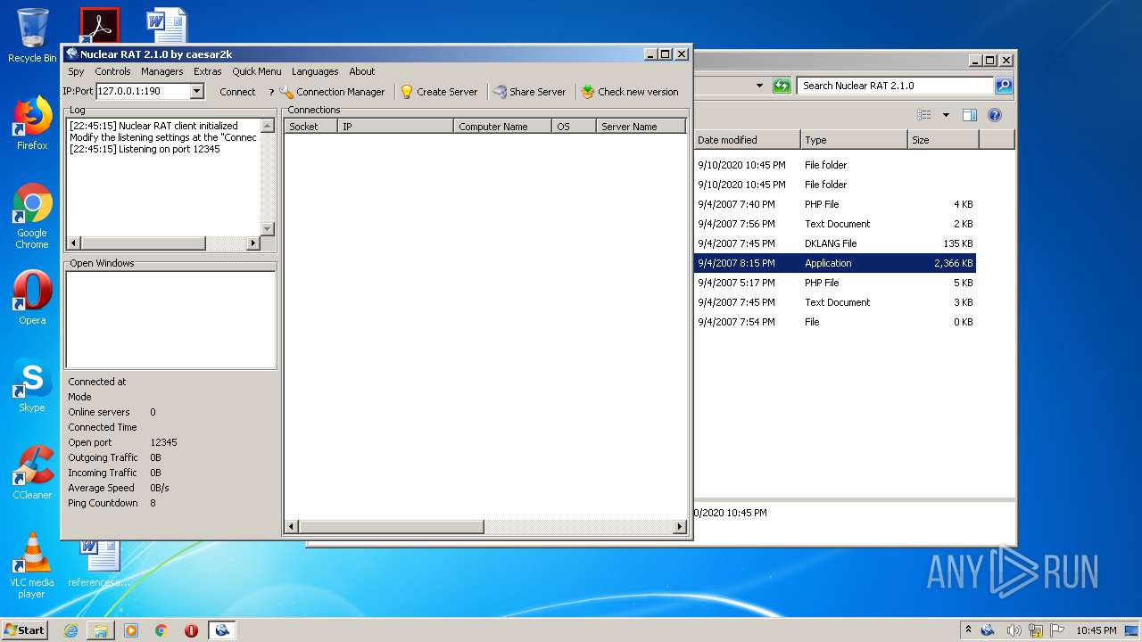Open media player taskbar icon
The image size is (1142, 642).
[131, 630]
